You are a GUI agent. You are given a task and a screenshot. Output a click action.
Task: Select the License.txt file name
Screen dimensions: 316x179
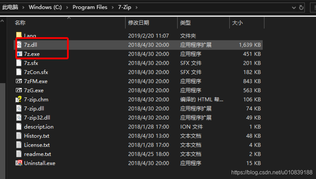37,145
